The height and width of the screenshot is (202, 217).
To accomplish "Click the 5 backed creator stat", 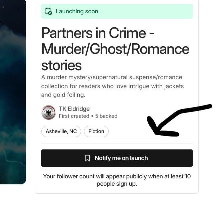I will [106, 116].
